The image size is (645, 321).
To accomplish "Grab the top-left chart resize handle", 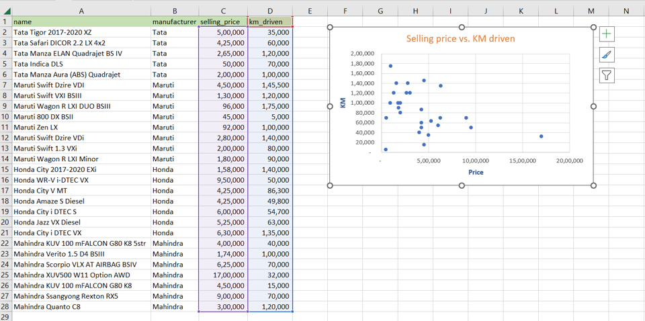I will (x=329, y=27).
